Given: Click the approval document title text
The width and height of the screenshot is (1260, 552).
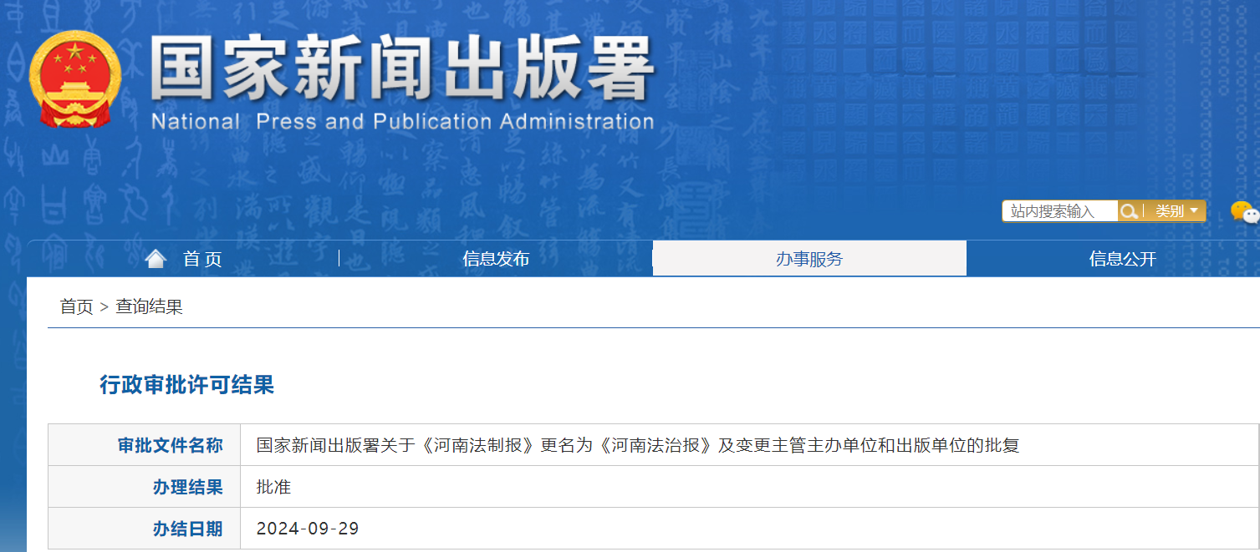Looking at the screenshot, I should point(638,445).
